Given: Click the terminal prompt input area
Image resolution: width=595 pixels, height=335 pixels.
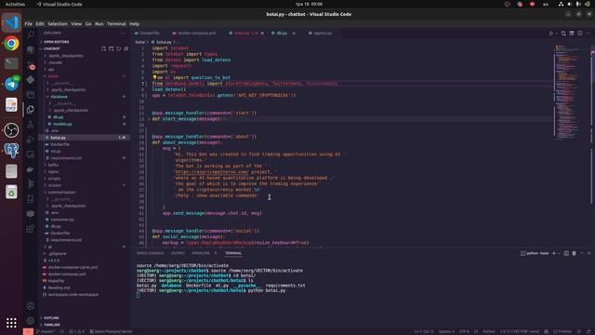Looking at the screenshot, I should coord(138,295).
